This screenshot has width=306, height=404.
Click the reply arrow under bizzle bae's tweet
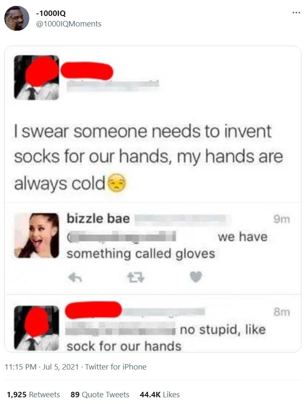pyautogui.click(x=75, y=278)
